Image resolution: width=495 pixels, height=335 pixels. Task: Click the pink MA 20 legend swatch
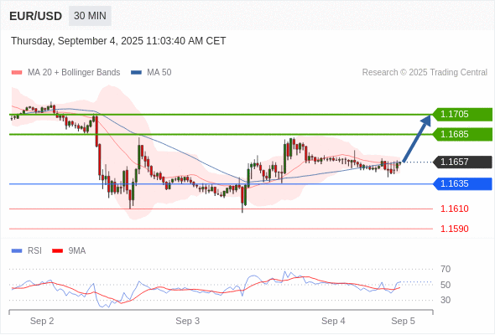pos(17,73)
